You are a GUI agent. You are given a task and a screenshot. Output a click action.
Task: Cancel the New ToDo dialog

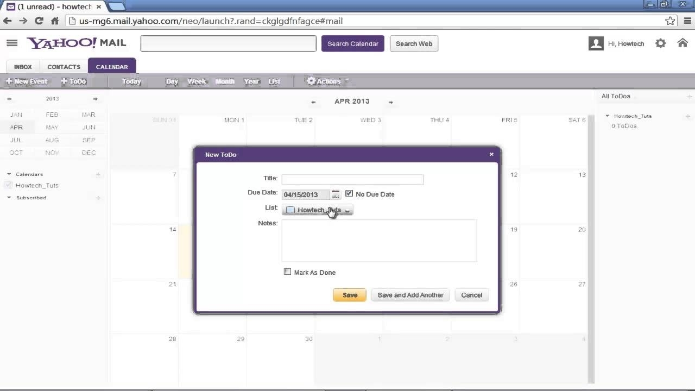point(471,295)
